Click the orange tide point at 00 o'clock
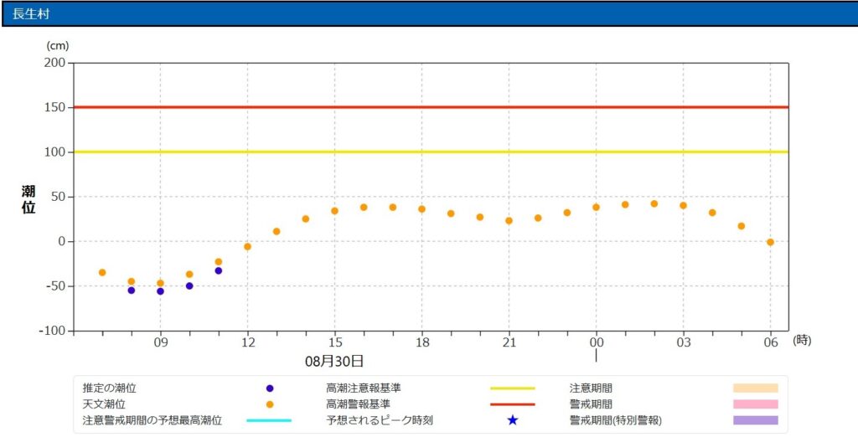This screenshot has width=858, height=442. click(596, 208)
